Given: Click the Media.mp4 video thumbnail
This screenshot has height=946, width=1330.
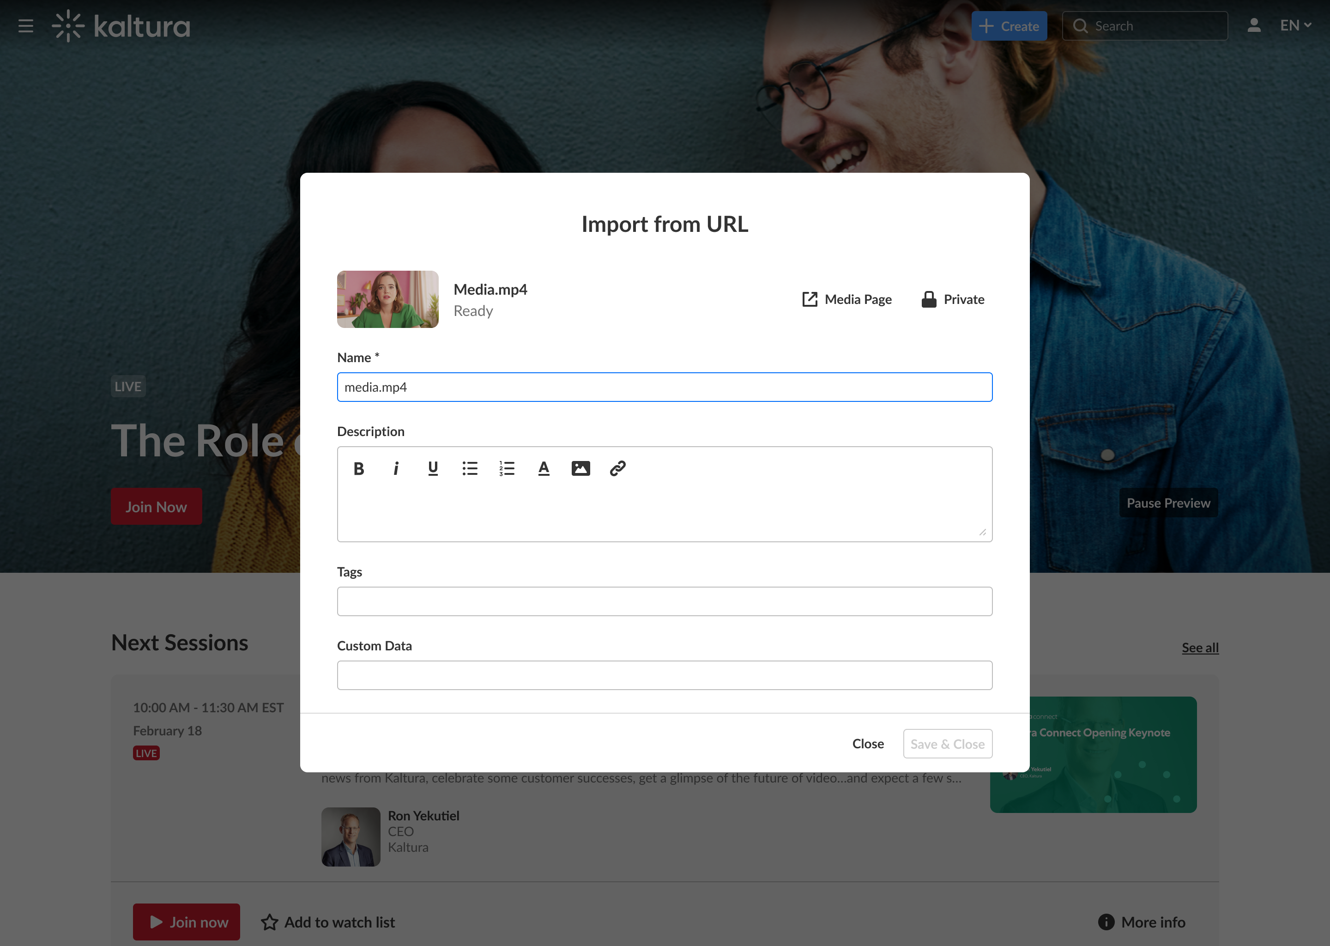Looking at the screenshot, I should point(388,299).
